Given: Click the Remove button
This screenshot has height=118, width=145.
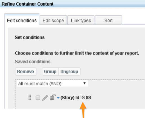Looking at the screenshot, I should [26, 72].
